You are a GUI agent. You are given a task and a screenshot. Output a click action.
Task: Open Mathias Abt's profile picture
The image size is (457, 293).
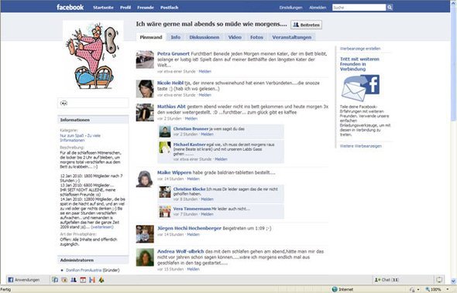[x=145, y=112]
